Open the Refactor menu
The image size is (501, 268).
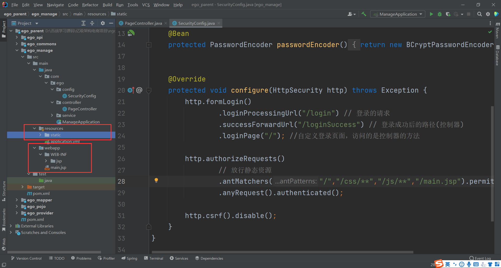coord(90,5)
